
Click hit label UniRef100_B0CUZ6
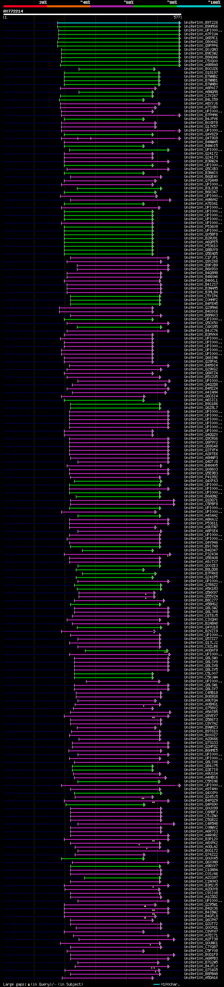(x=201, y=69)
